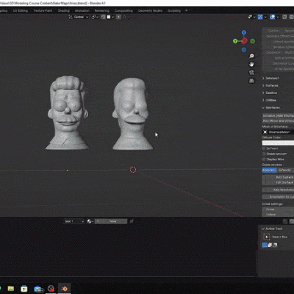Open the gizmo options dropdown arrow
This screenshot has height=294, width=294.
click(265, 17)
